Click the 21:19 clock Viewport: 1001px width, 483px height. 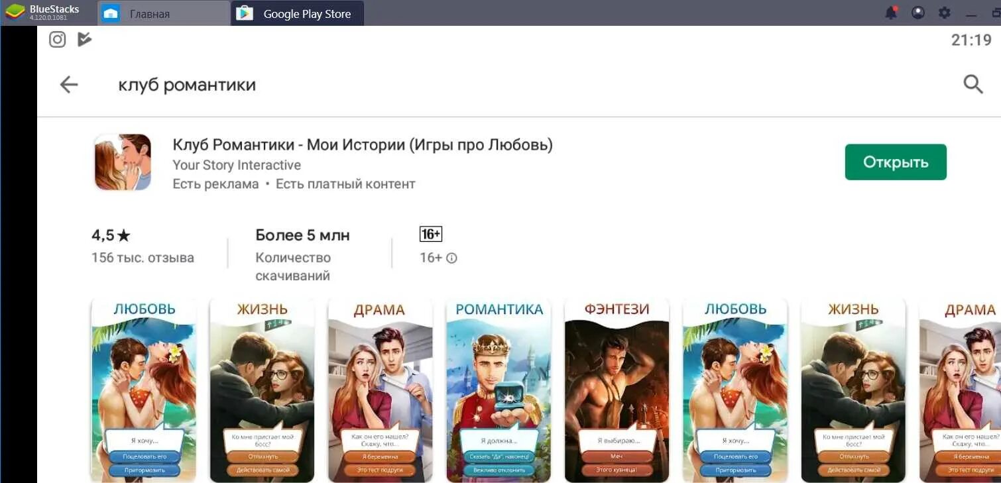(971, 40)
